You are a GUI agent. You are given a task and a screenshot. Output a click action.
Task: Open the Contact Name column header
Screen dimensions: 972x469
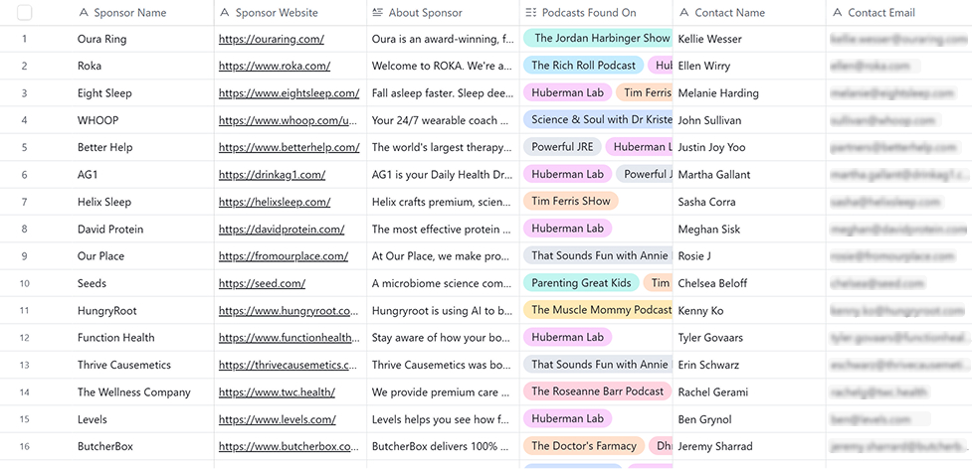[730, 13]
